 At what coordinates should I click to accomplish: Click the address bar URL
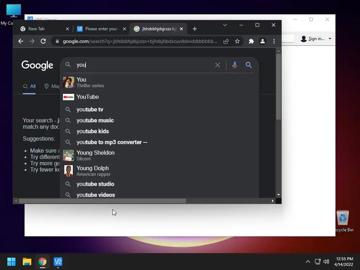click(x=140, y=41)
